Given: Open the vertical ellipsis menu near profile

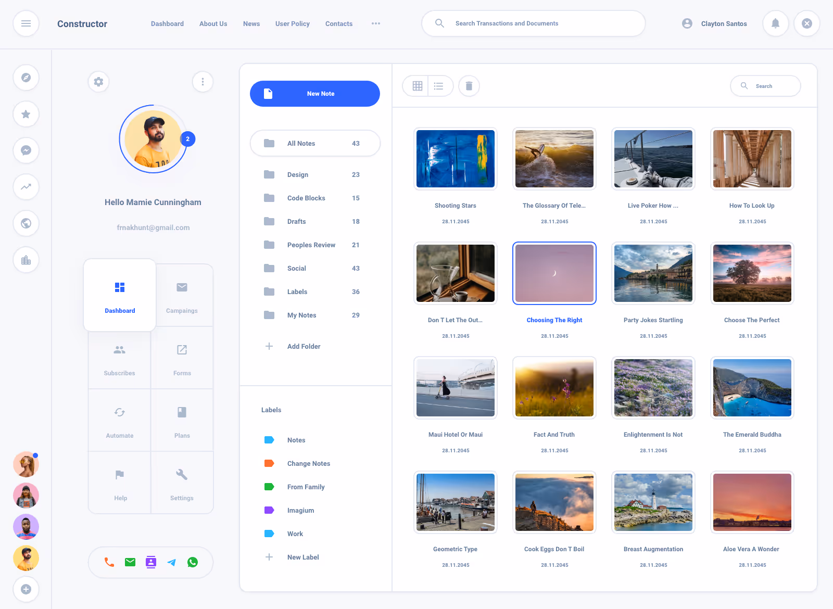Looking at the screenshot, I should [203, 82].
